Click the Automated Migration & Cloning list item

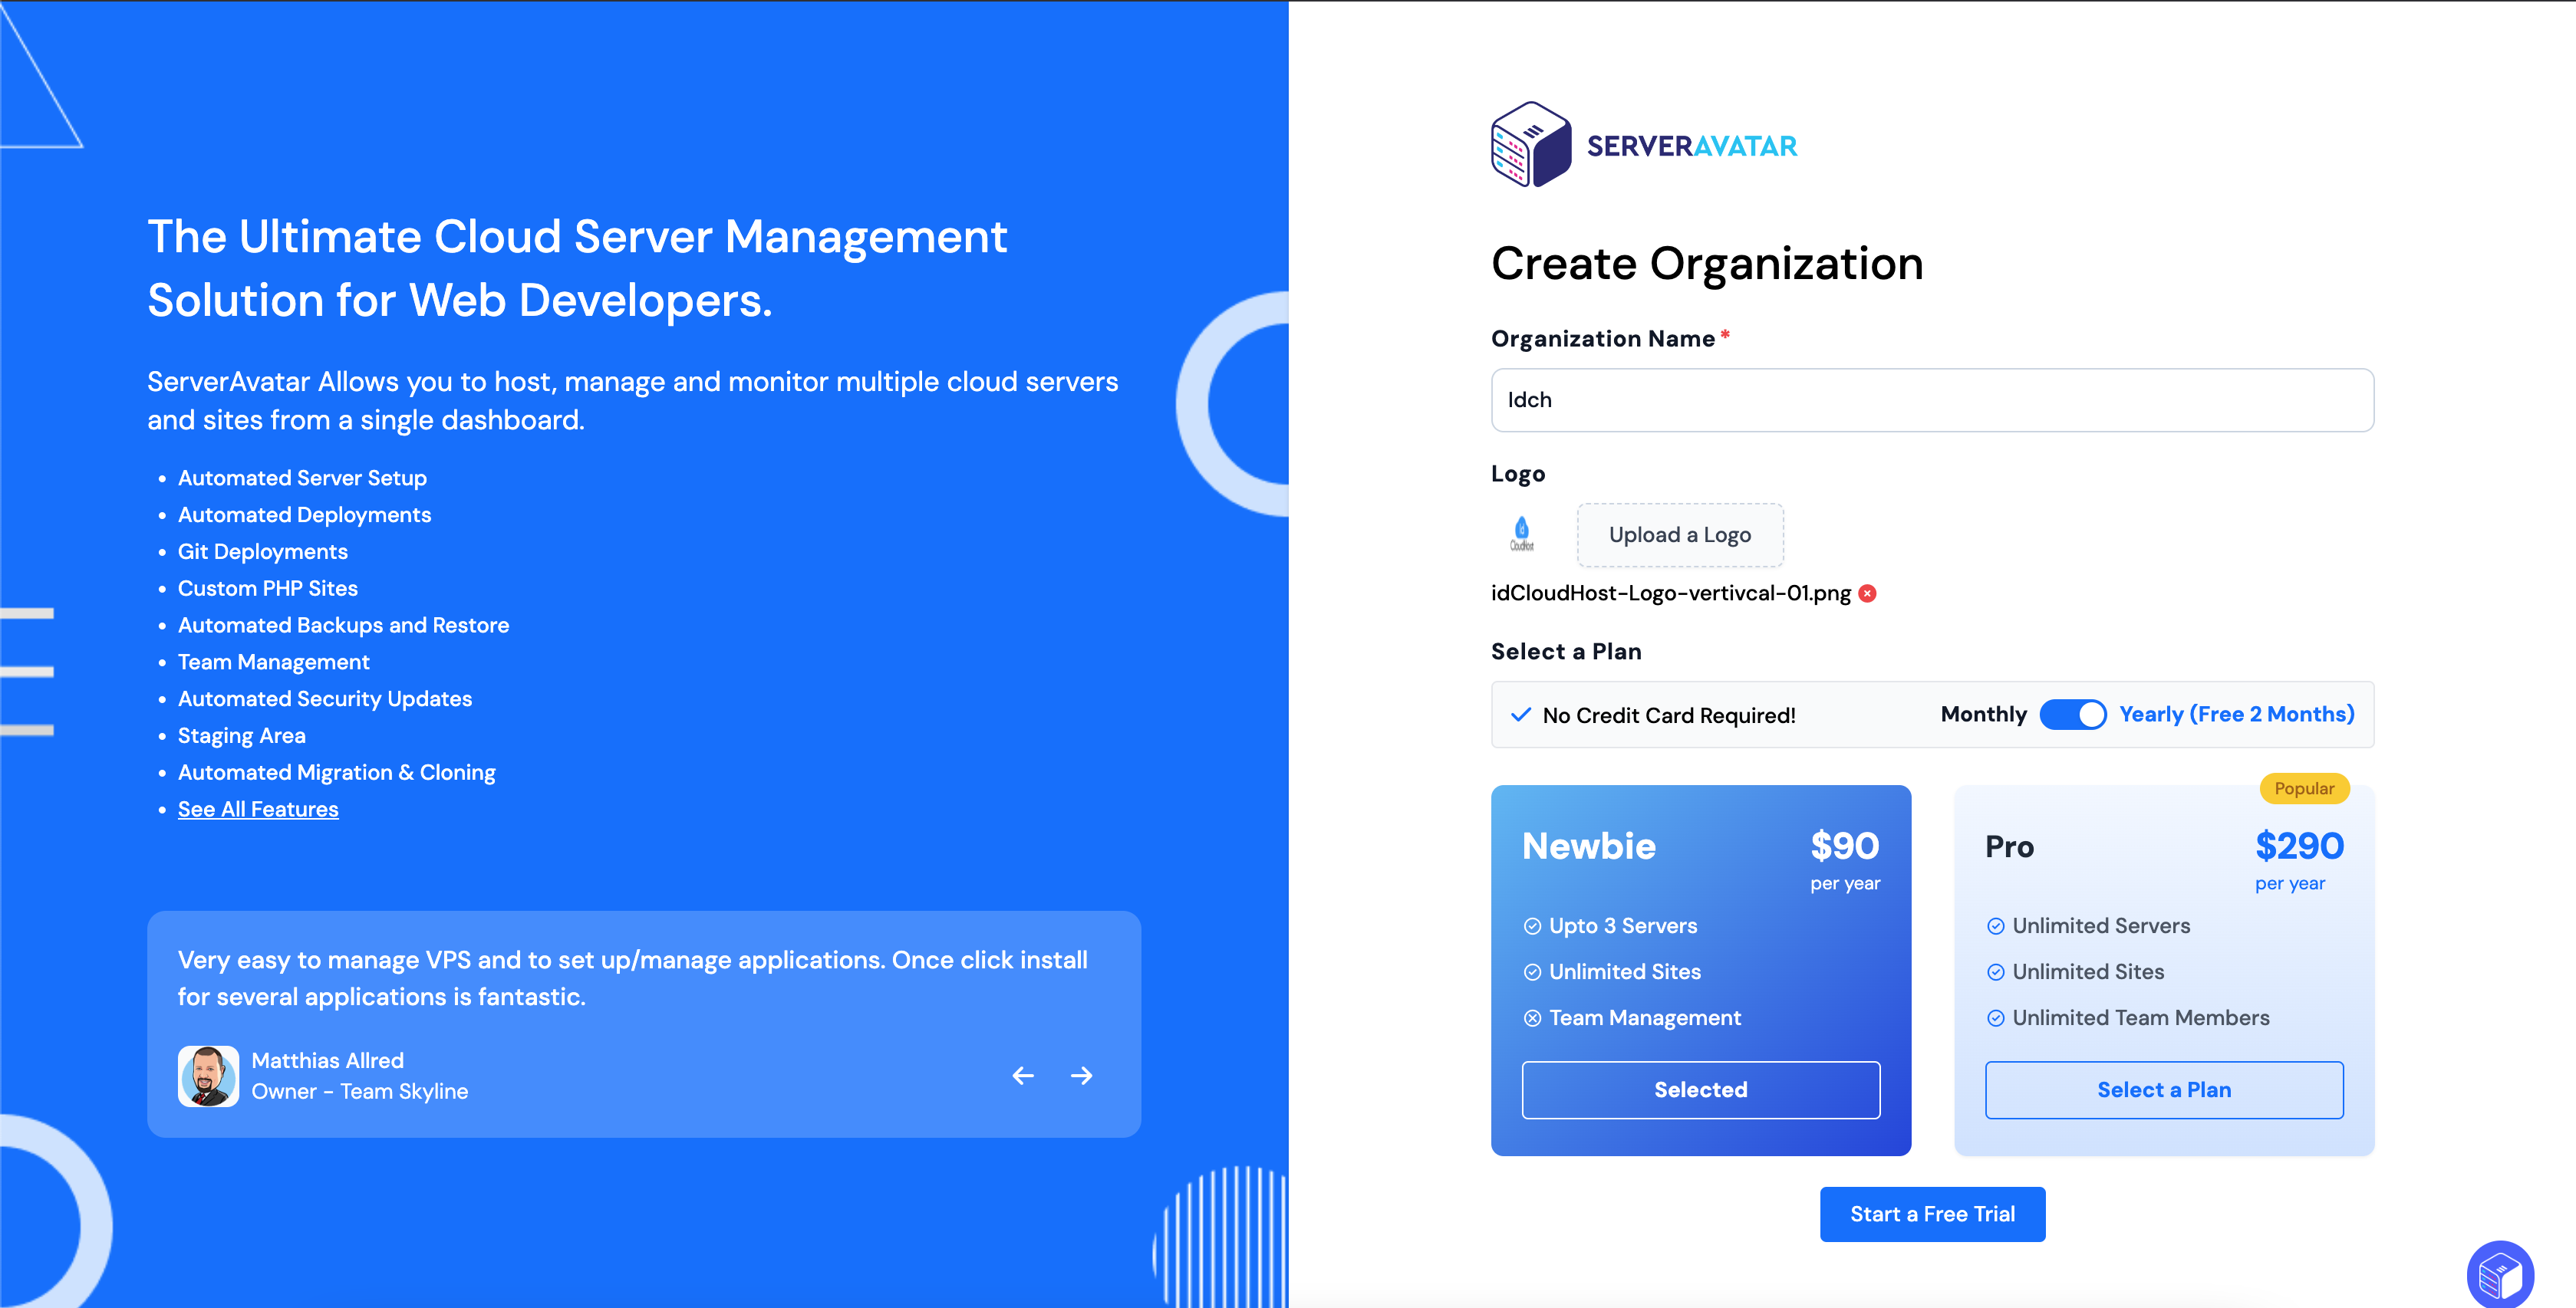tap(337, 774)
